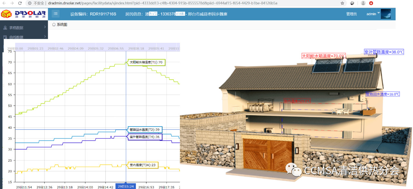Click the red update extension icon
413x189 pixels.
pos(371,3)
